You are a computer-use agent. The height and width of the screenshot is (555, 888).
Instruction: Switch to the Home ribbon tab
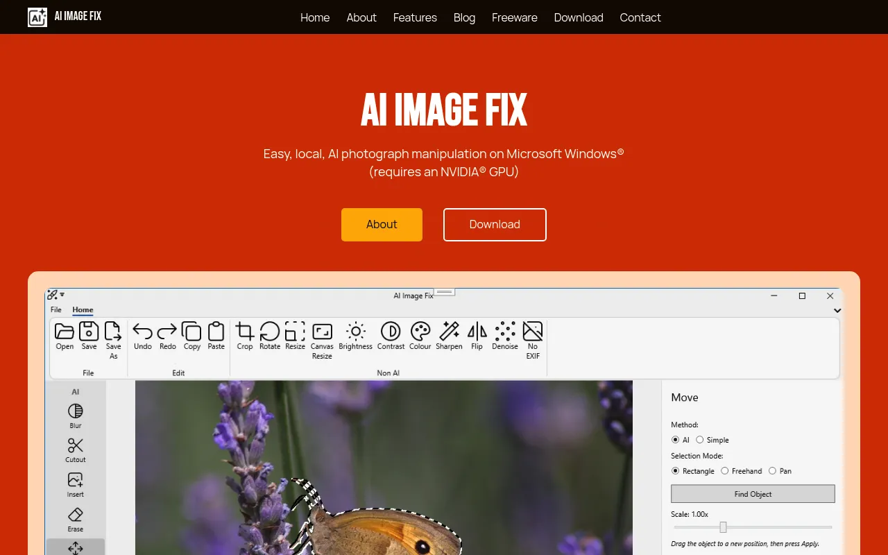[83, 309]
